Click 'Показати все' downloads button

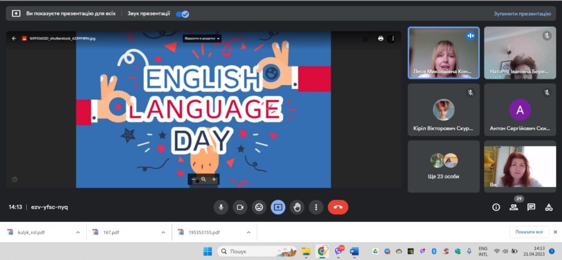click(529, 232)
